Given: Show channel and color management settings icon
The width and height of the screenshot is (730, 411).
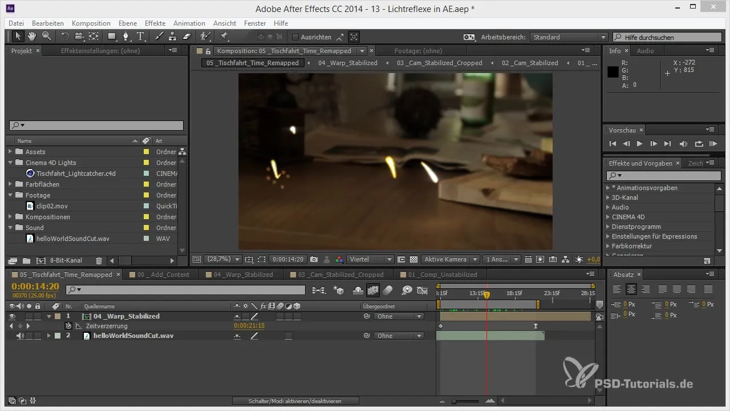Looking at the screenshot, I should click(x=339, y=259).
